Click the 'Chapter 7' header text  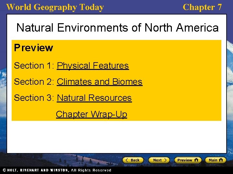coord(202,7)
